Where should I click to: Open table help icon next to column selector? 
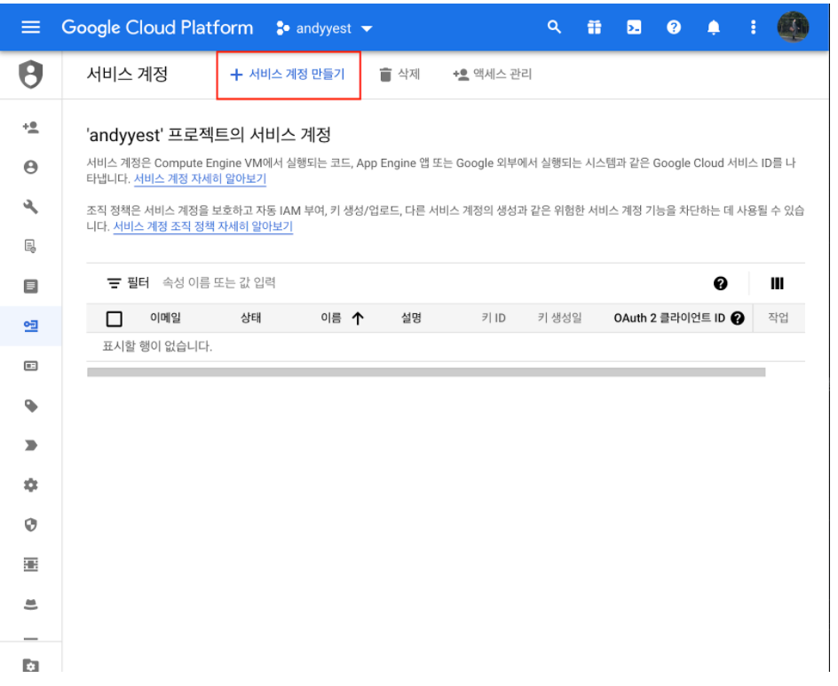(x=721, y=284)
